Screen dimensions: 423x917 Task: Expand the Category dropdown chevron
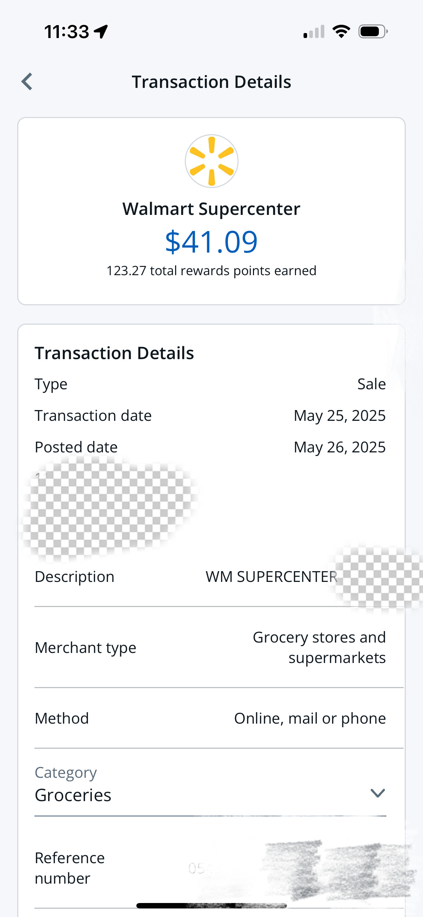coord(377,793)
